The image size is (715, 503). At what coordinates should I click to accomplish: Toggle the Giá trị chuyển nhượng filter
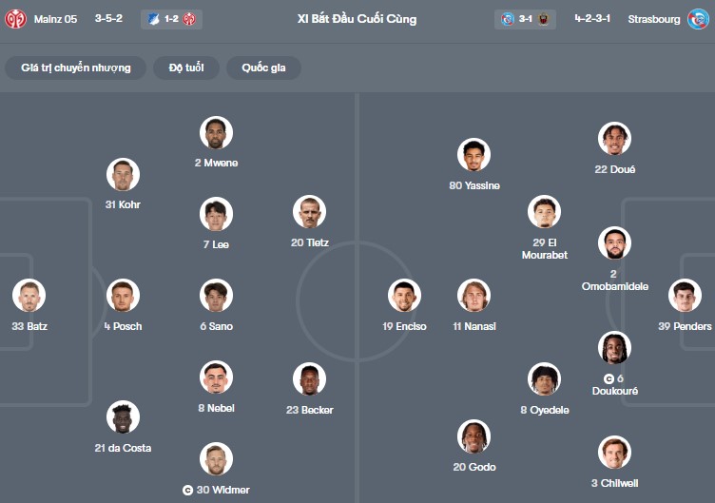point(76,68)
